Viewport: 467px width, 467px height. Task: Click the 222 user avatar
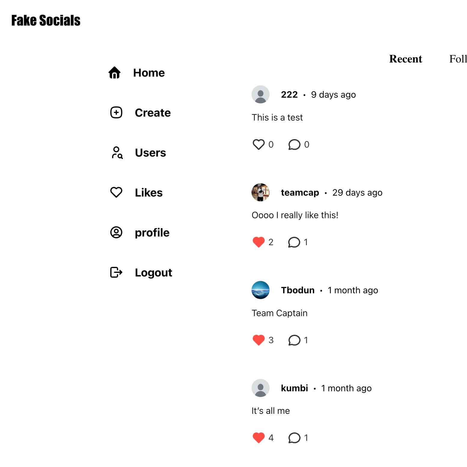(260, 94)
